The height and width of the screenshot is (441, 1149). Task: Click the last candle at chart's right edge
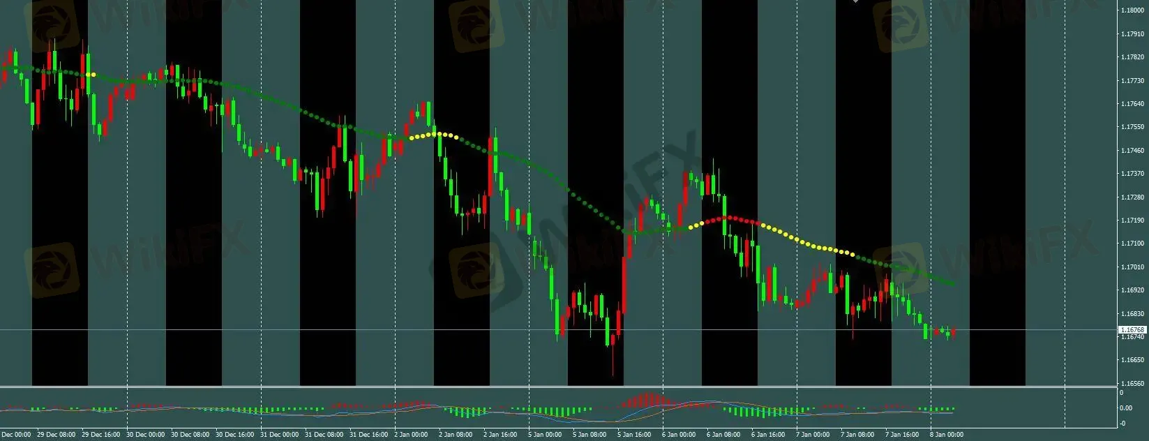(953, 331)
